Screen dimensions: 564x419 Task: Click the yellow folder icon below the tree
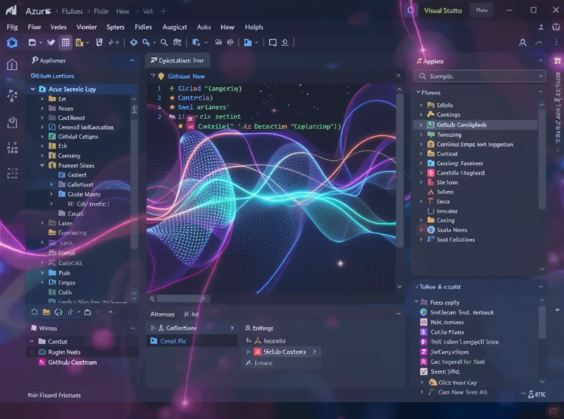pos(46,312)
